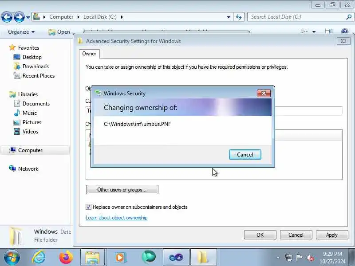Viewport: 355px width, 266px height.
Task: Click the Music note icon
Action: pyautogui.click(x=17, y=113)
